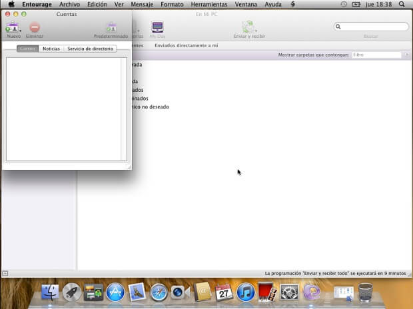Toggle the pane button at the status bar's left
Screen dimensions: 413x309
click(x=5, y=274)
